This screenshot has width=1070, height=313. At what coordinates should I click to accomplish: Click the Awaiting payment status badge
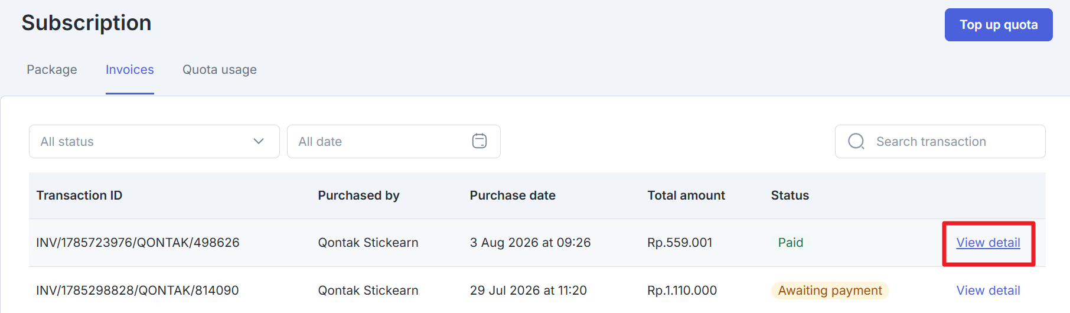coord(830,291)
